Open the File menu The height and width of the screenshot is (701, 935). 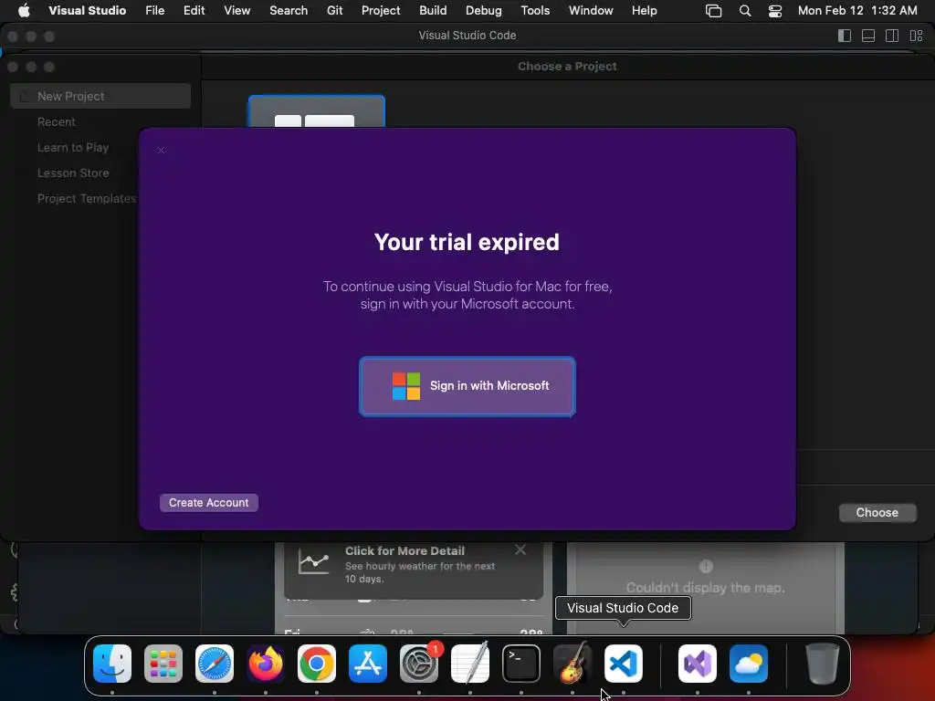[x=154, y=11]
